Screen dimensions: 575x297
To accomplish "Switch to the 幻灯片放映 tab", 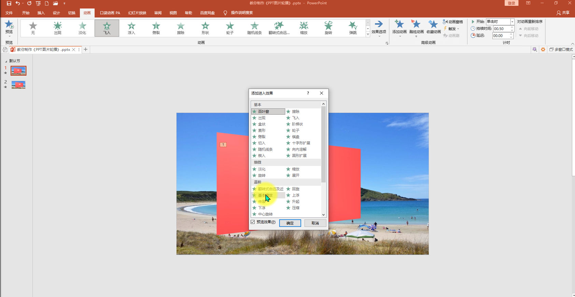I will pos(137,13).
